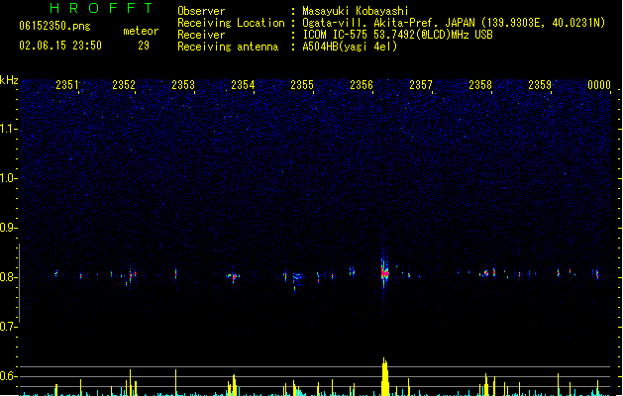This screenshot has height=396, width=623.
Task: Click the meteor count 29
Action: coord(144,46)
